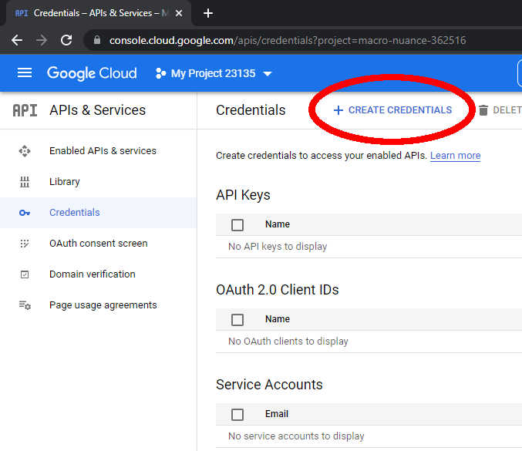
Task: Open the Learn more link
Action: (455, 156)
